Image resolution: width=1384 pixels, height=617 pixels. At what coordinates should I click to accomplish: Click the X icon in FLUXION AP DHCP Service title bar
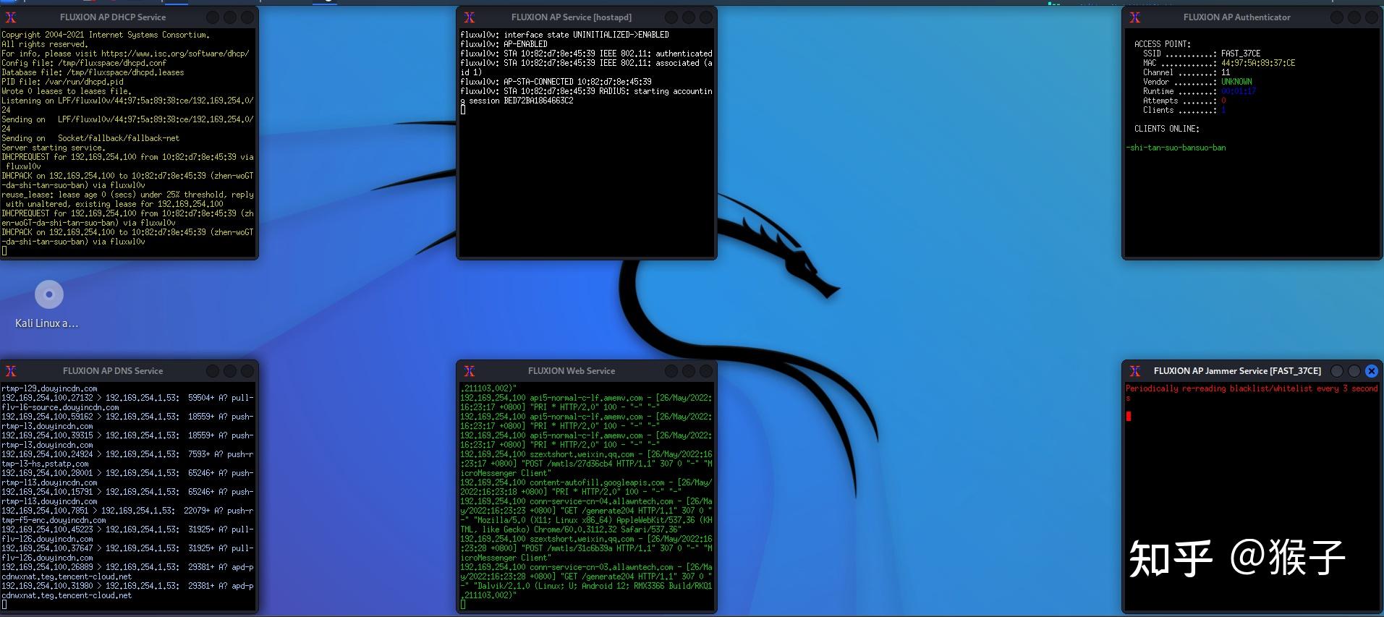coord(11,17)
